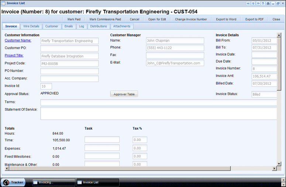This screenshot has width=286, height=187.
Task: Restore the Invoice List window
Action: click(x=278, y=3)
